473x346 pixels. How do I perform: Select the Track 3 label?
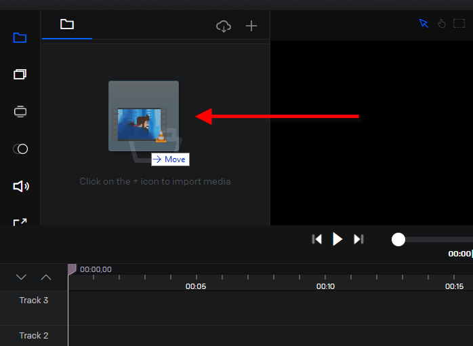[34, 301]
